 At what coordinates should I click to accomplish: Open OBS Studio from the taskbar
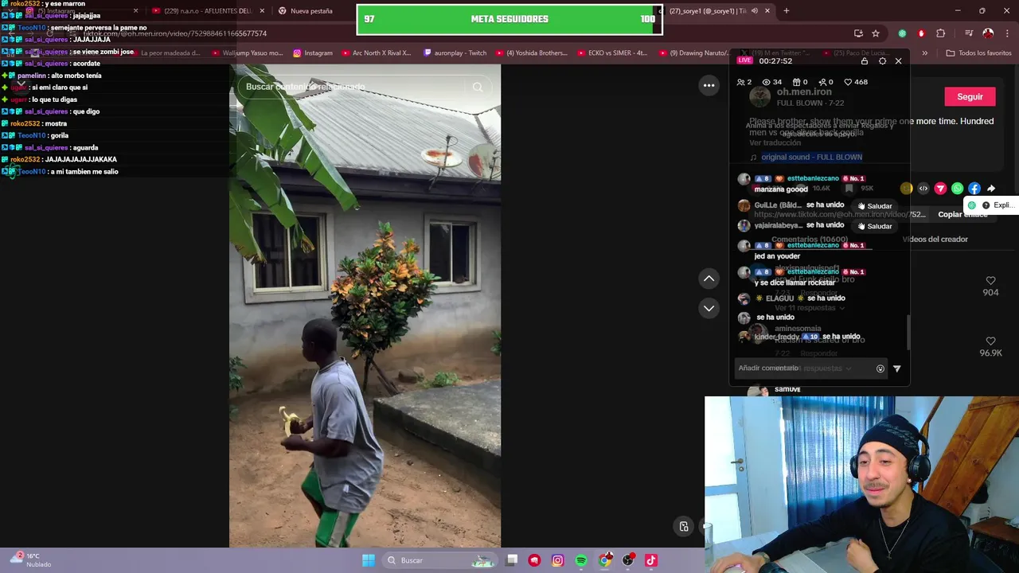coord(628,560)
